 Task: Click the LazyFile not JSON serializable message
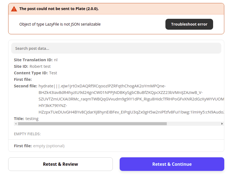(x=60, y=24)
